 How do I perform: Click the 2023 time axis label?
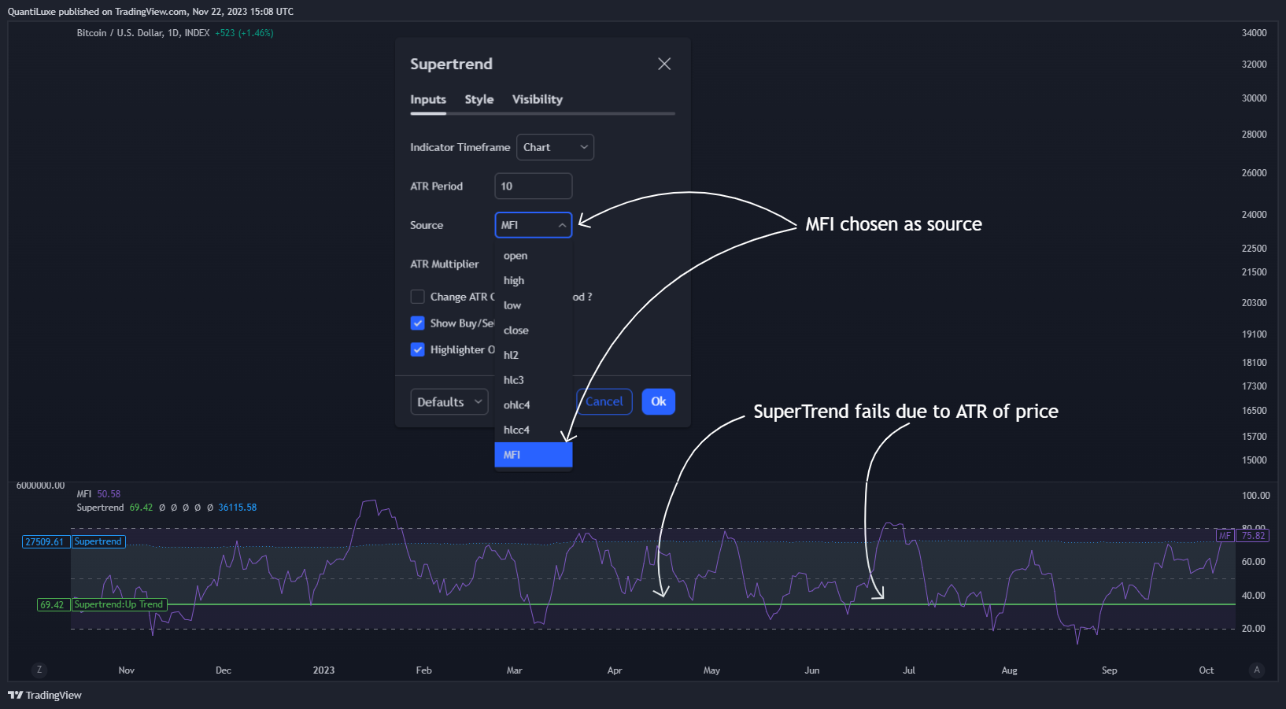[323, 670]
